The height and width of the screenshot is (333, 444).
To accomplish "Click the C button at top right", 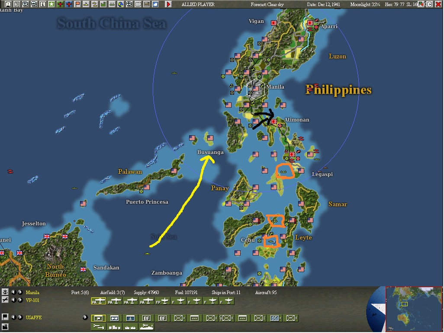I will 429,4.
